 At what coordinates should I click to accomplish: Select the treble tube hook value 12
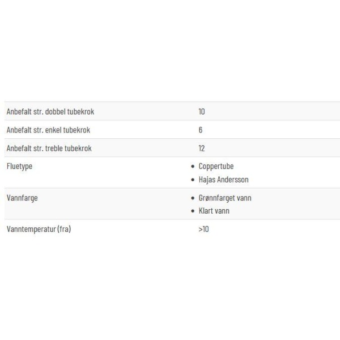tap(202, 148)
